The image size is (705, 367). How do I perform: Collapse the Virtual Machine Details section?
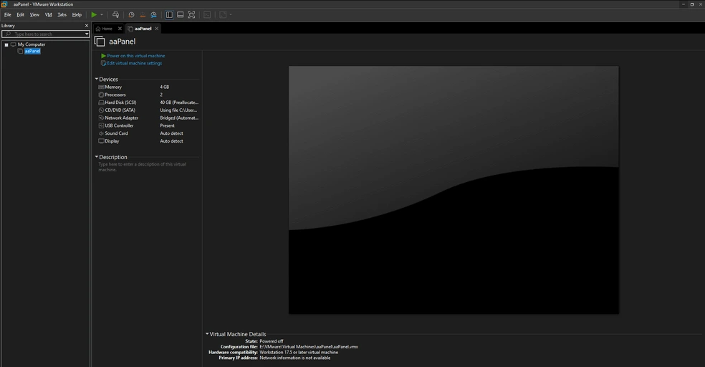pos(207,334)
